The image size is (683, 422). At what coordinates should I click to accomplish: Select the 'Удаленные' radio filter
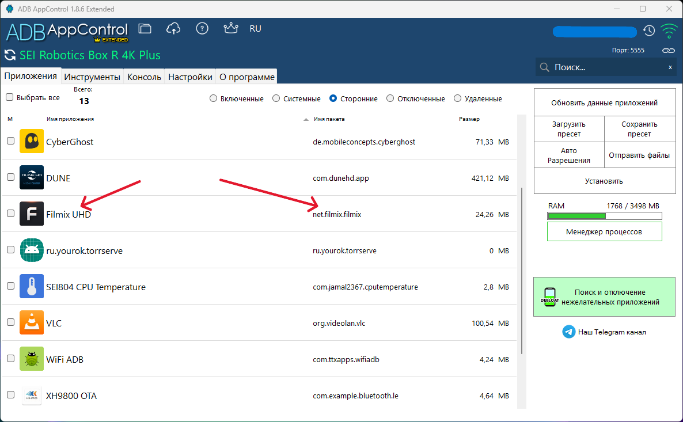click(457, 98)
